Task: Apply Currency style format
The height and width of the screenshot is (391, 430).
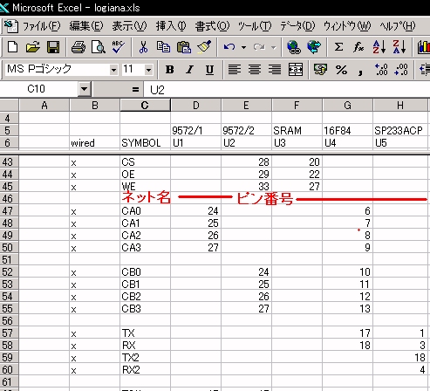Action: [x=320, y=70]
